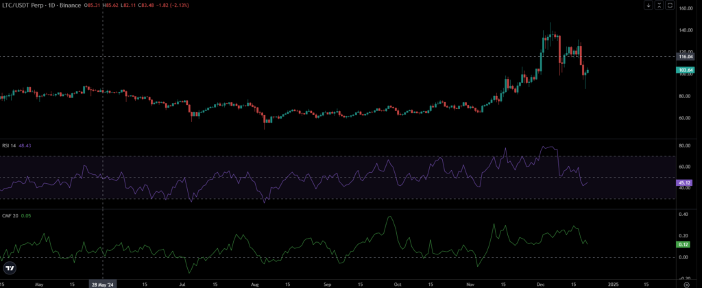Click the low value L82.11
This screenshot has width=702, height=288.
pos(128,4)
